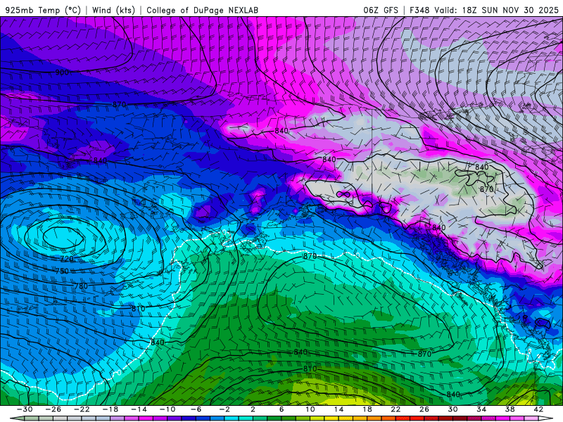Click the -10 value on the temperature scale

click(167, 409)
